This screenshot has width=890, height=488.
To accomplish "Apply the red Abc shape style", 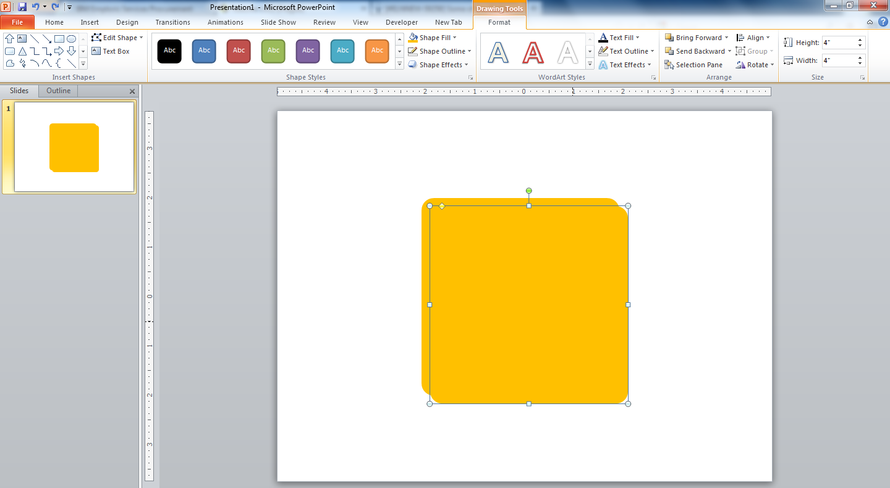I will pyautogui.click(x=239, y=51).
